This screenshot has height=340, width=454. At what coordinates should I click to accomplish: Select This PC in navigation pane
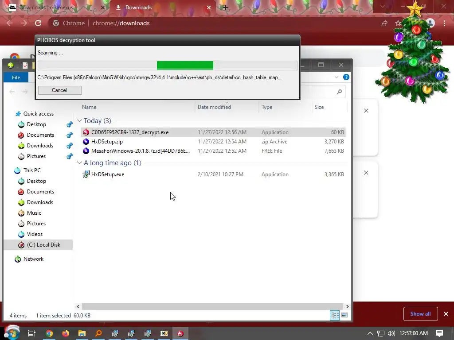[32, 170]
